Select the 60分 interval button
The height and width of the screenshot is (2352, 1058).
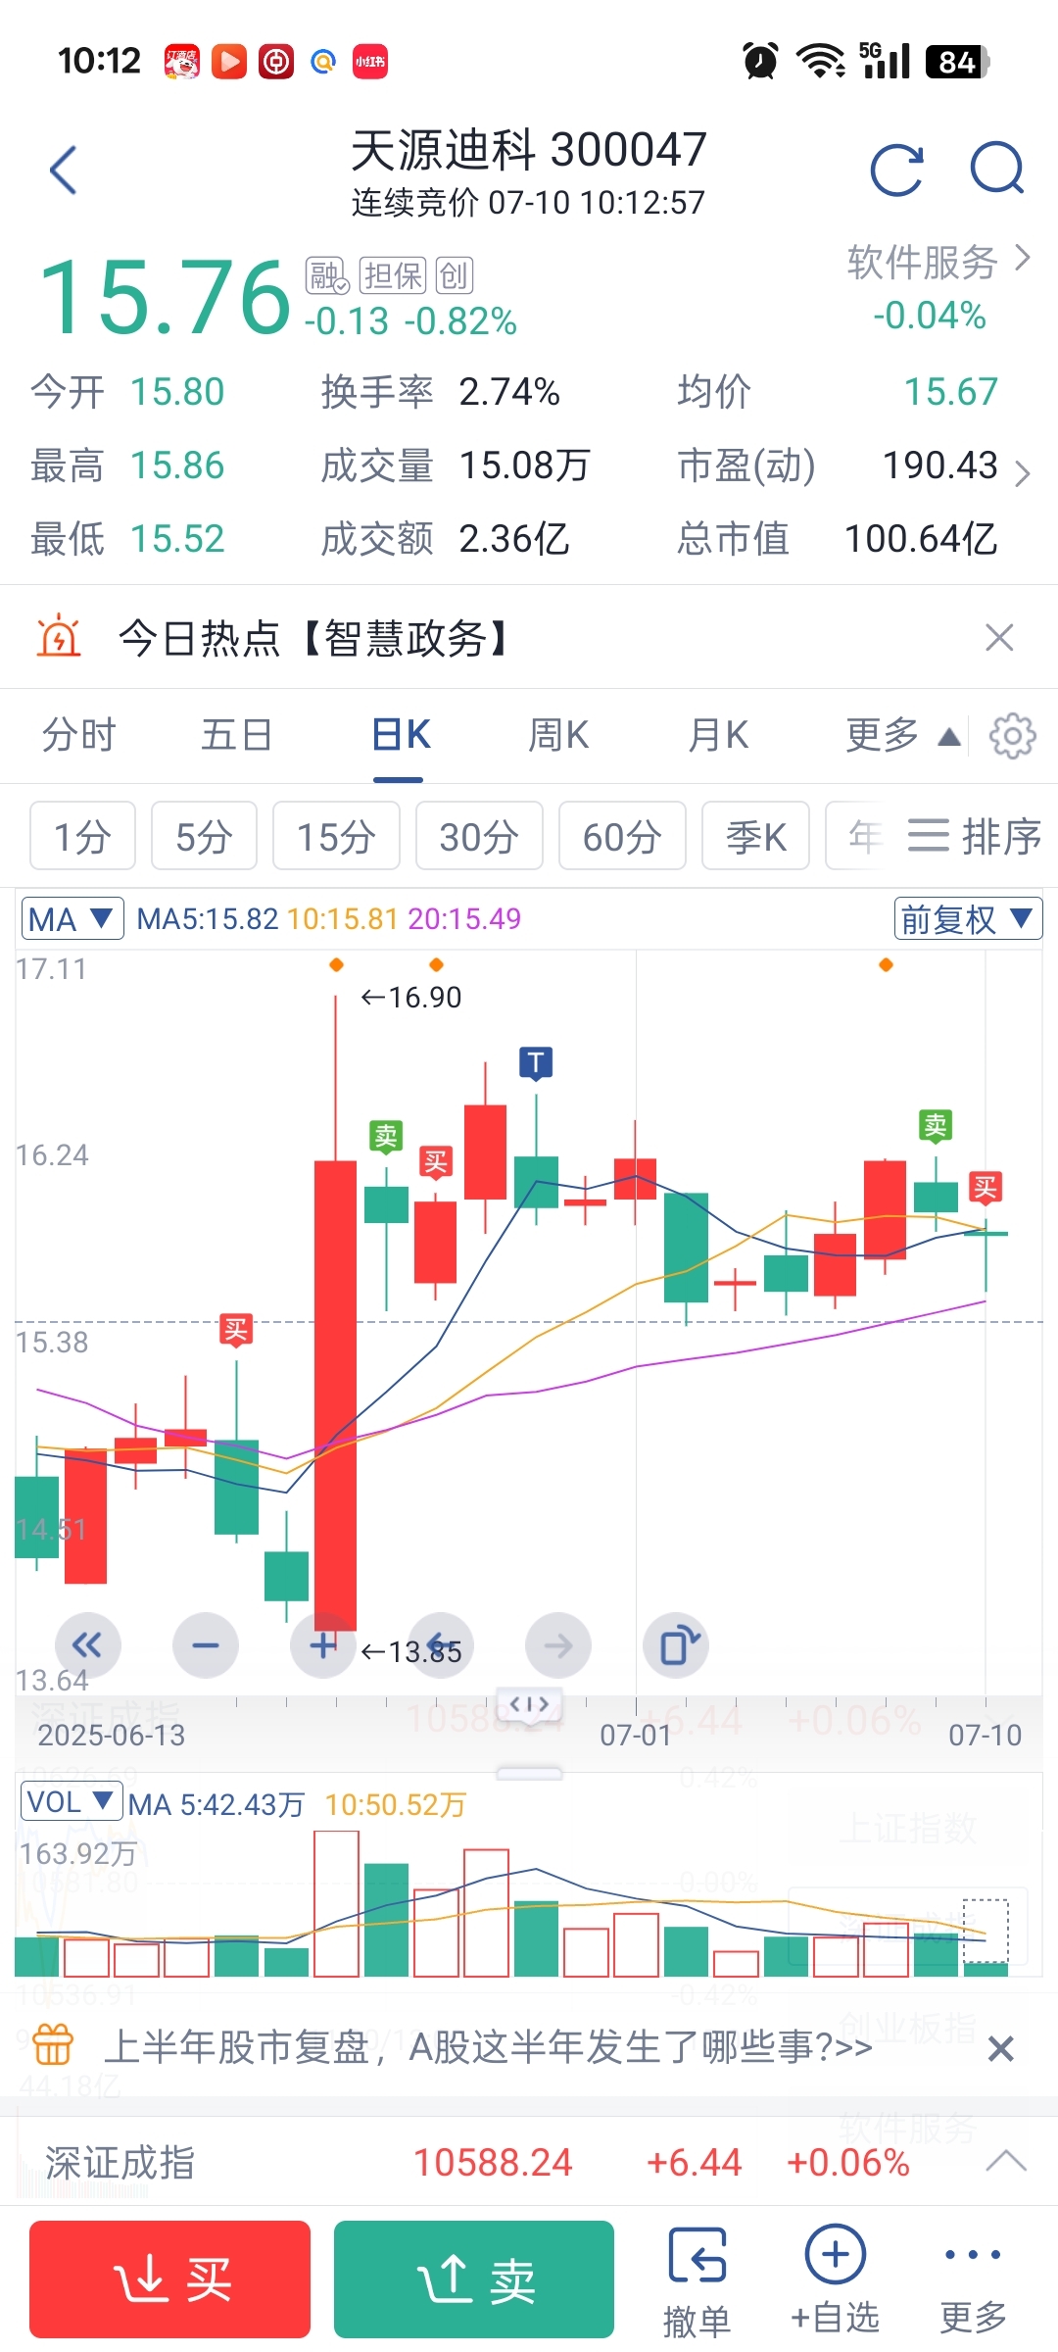(x=622, y=836)
